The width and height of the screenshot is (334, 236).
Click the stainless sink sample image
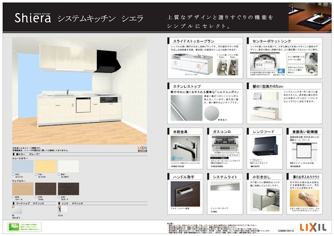pyautogui.click(x=63, y=210)
